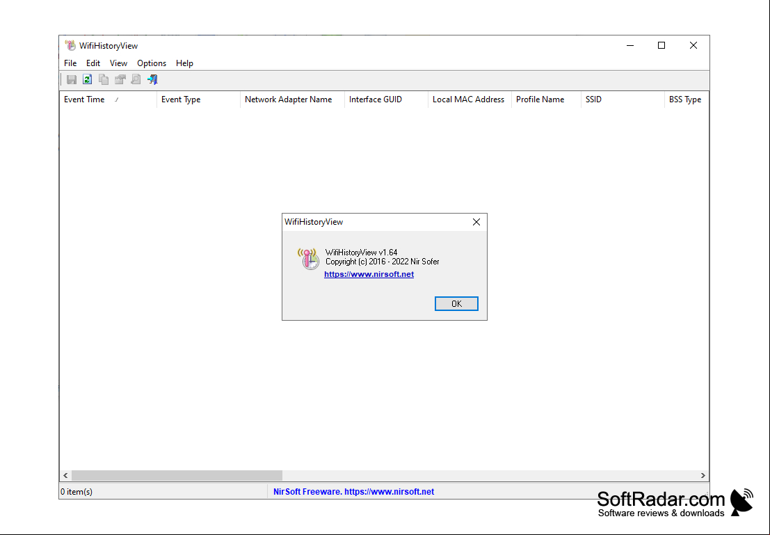Minimize the WifiHistoryView main window
770x535 pixels.
[630, 46]
